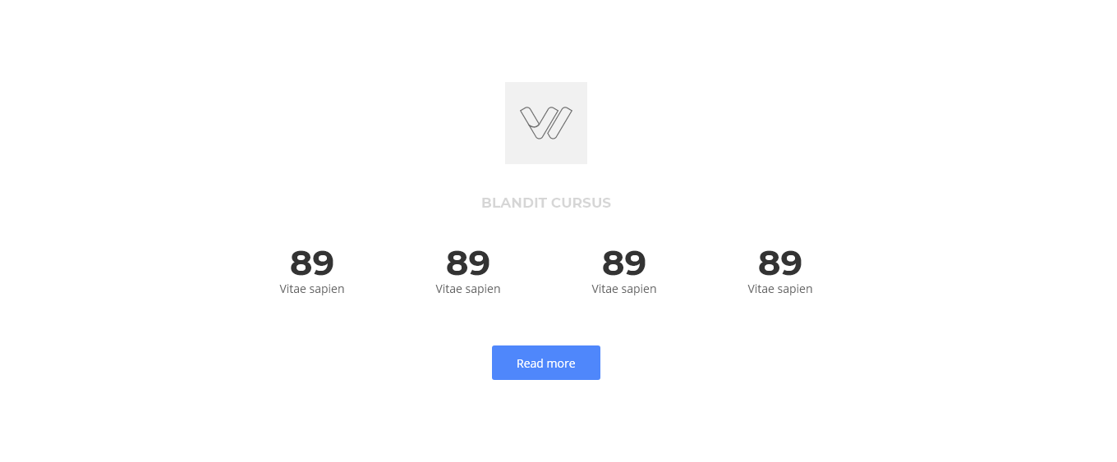Click the W logo icon in gray square
This screenshot has height=462, width=1117.
click(546, 123)
